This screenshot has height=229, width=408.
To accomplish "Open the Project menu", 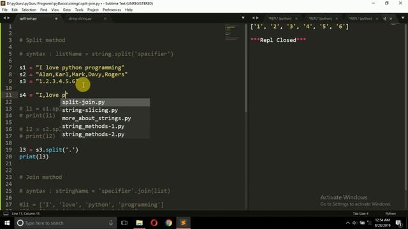I will pos(93,10).
